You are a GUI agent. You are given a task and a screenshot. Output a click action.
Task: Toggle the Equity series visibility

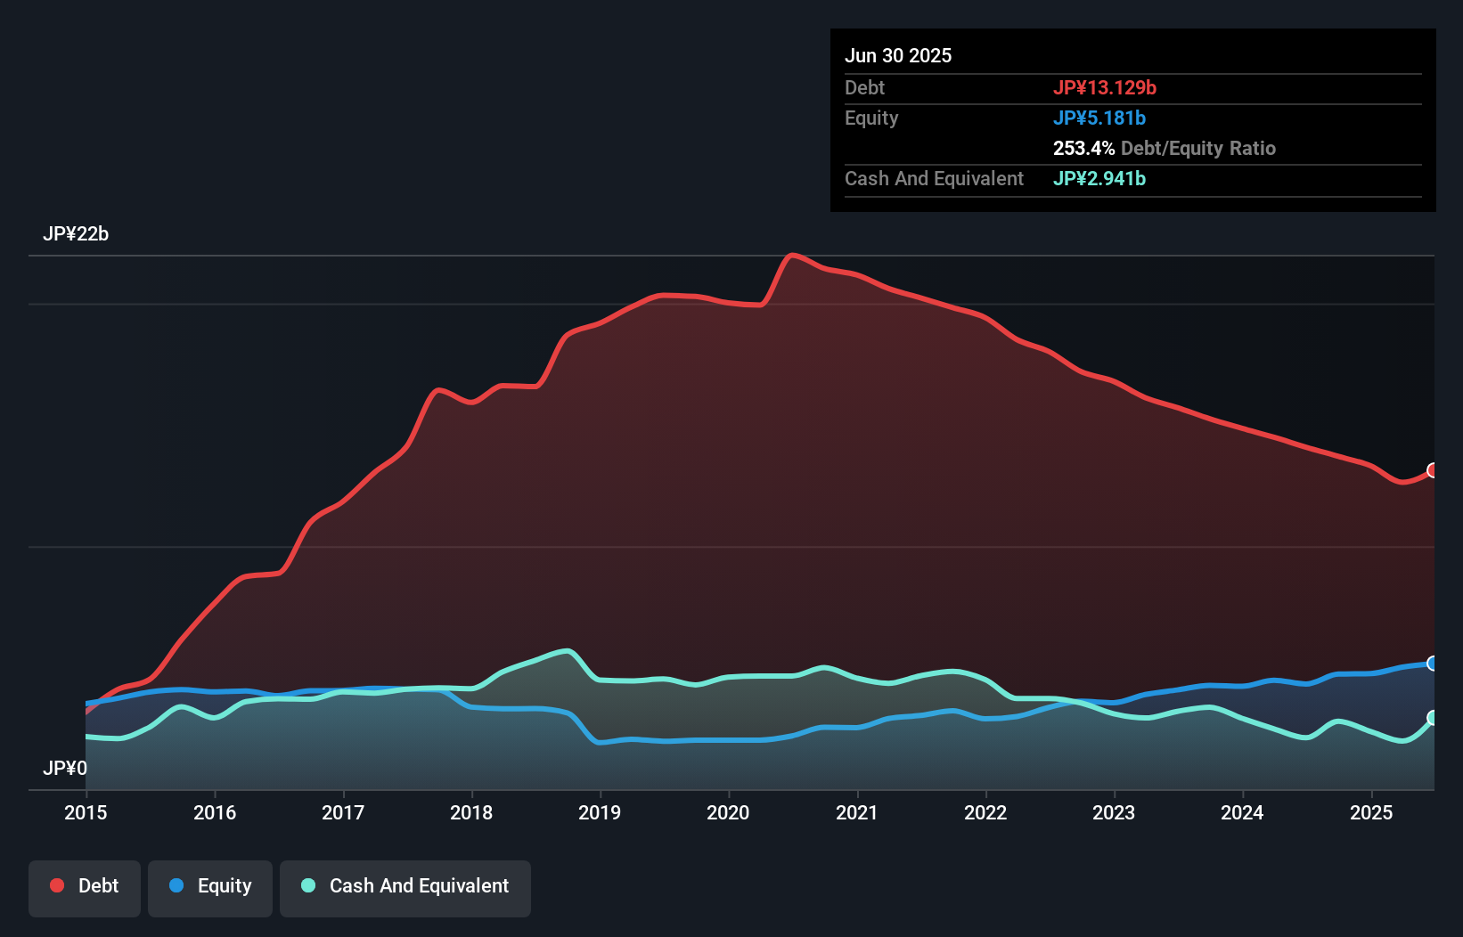[x=209, y=887]
